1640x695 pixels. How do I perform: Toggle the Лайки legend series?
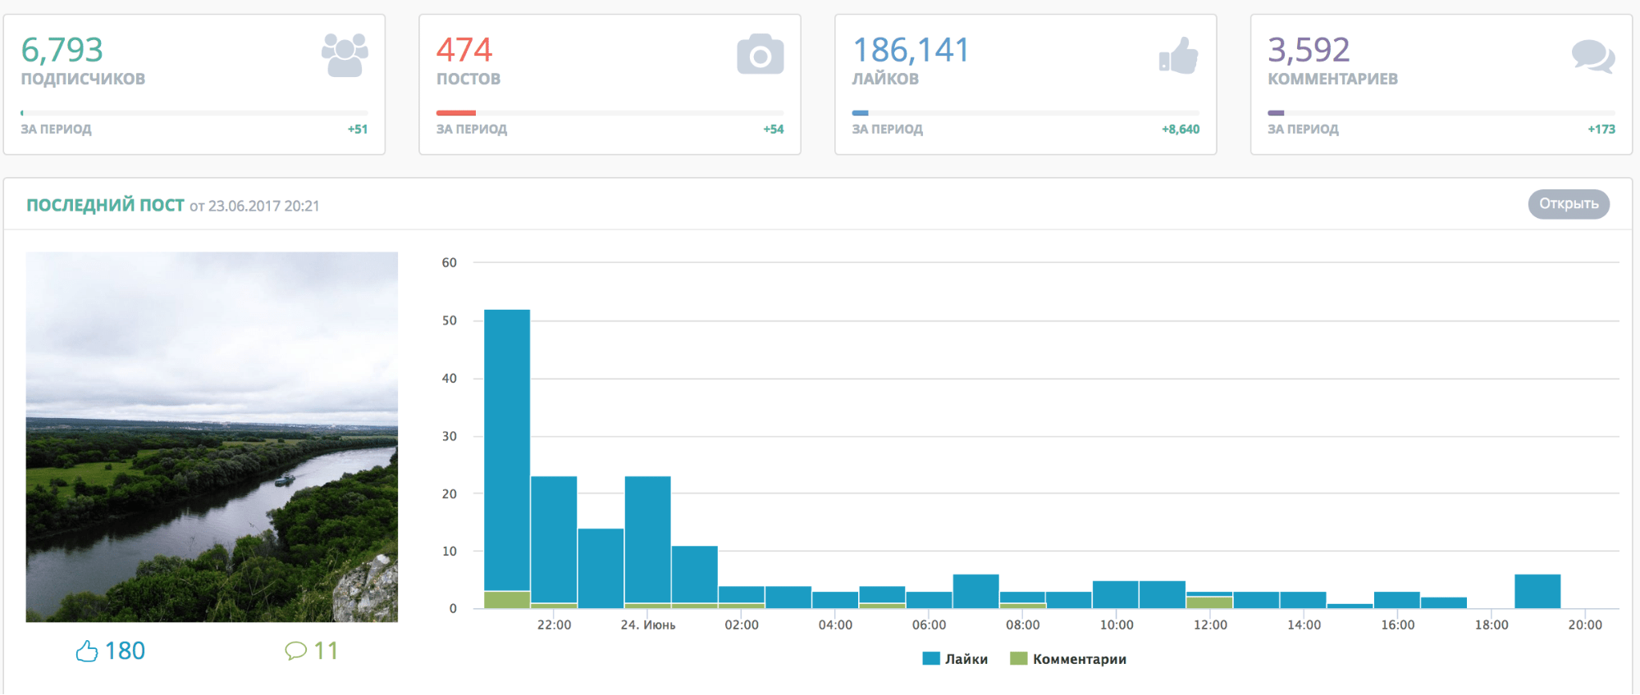(955, 659)
